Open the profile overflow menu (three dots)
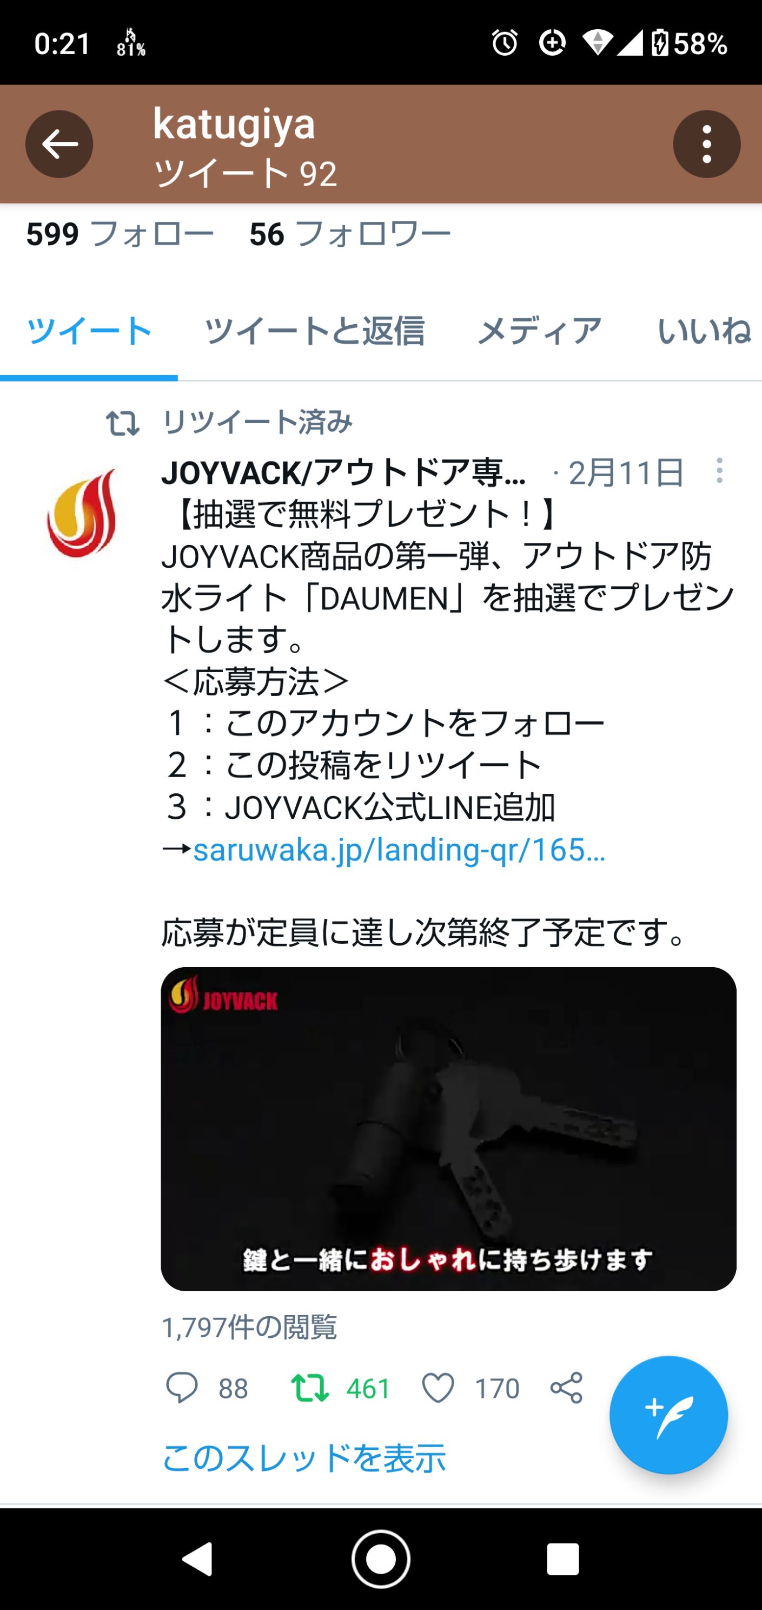 coord(706,144)
